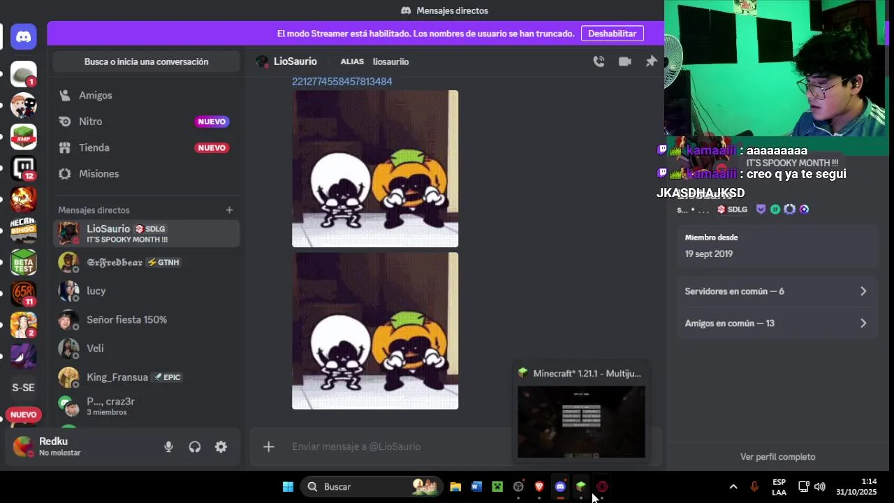Click Busca o inicia una conversación
This screenshot has width=894, height=503.
point(147,61)
